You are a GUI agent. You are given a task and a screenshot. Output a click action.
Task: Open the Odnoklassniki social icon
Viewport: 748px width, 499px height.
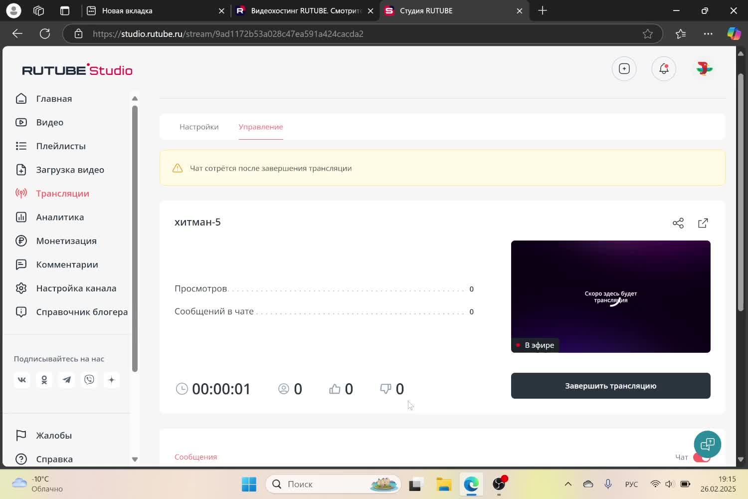tap(44, 380)
